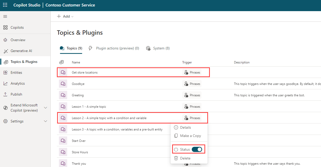321x167 pixels.
Task: Click Phrases trigger for Greeting
Action: 192,95
